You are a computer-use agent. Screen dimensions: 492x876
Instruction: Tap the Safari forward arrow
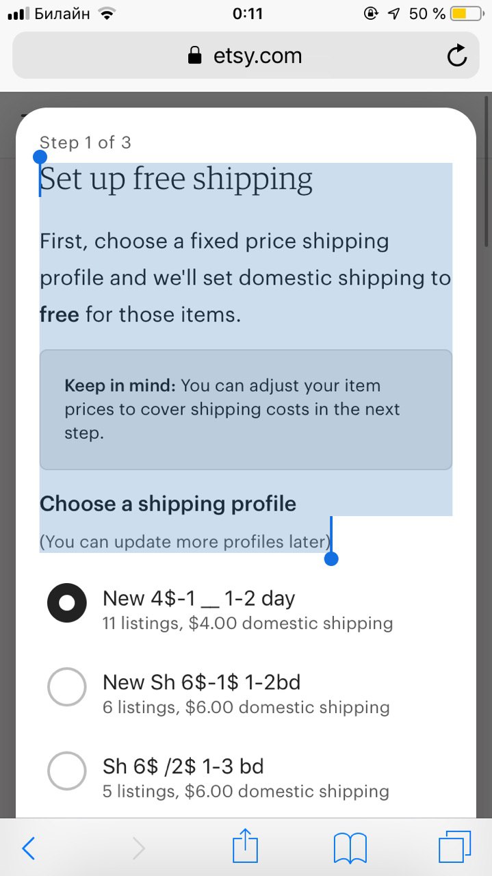[x=138, y=849]
